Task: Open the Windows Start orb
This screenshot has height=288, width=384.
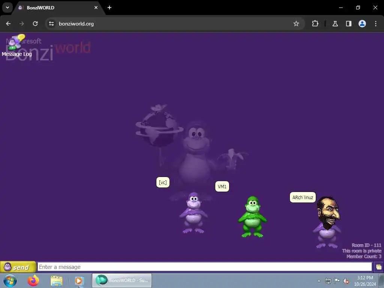Action: pos(10,280)
